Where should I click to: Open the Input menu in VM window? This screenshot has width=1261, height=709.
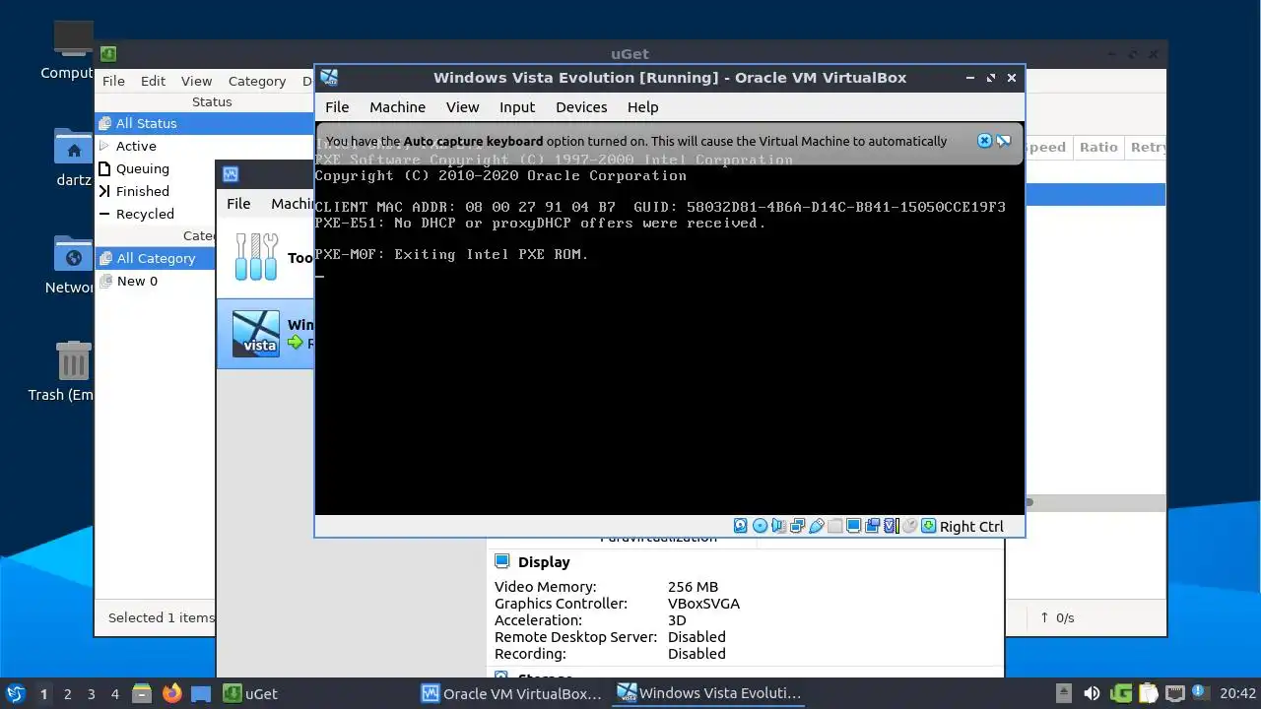[x=517, y=106]
